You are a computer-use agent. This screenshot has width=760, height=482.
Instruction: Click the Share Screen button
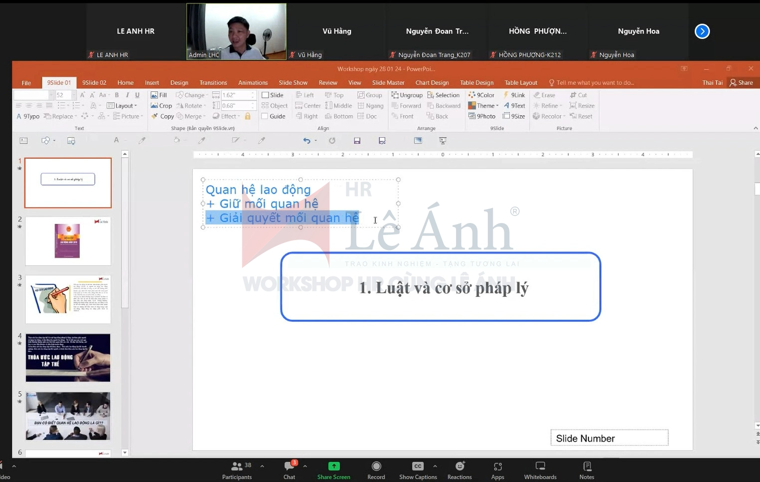tap(333, 470)
